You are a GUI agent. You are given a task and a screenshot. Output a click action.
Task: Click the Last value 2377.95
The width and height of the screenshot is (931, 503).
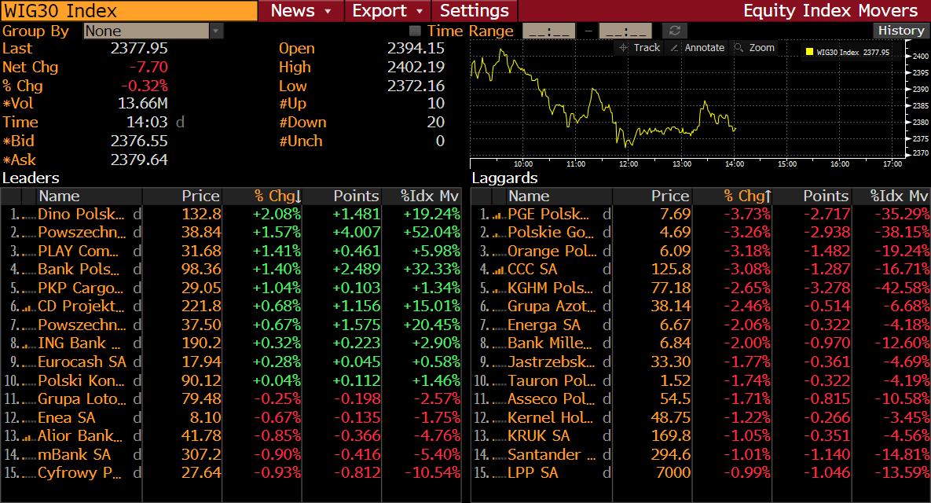[140, 49]
